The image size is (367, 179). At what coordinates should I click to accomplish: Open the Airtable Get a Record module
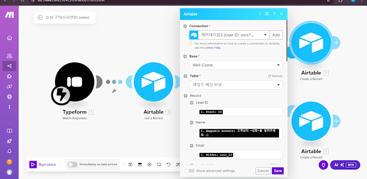pyautogui.click(x=153, y=82)
